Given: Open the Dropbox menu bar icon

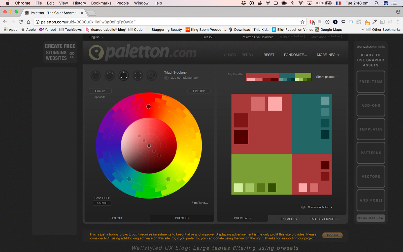Looking at the screenshot, I should (x=244, y=3).
